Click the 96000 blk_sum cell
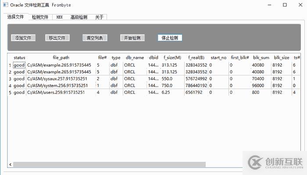This screenshot has height=175, width=307. coord(258,86)
